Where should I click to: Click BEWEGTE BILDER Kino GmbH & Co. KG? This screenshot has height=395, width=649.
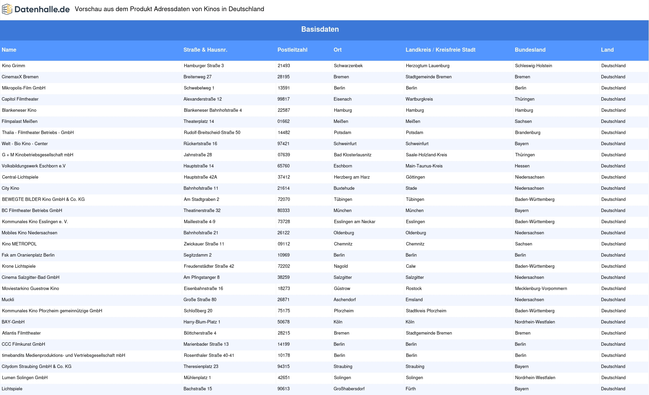coord(43,200)
